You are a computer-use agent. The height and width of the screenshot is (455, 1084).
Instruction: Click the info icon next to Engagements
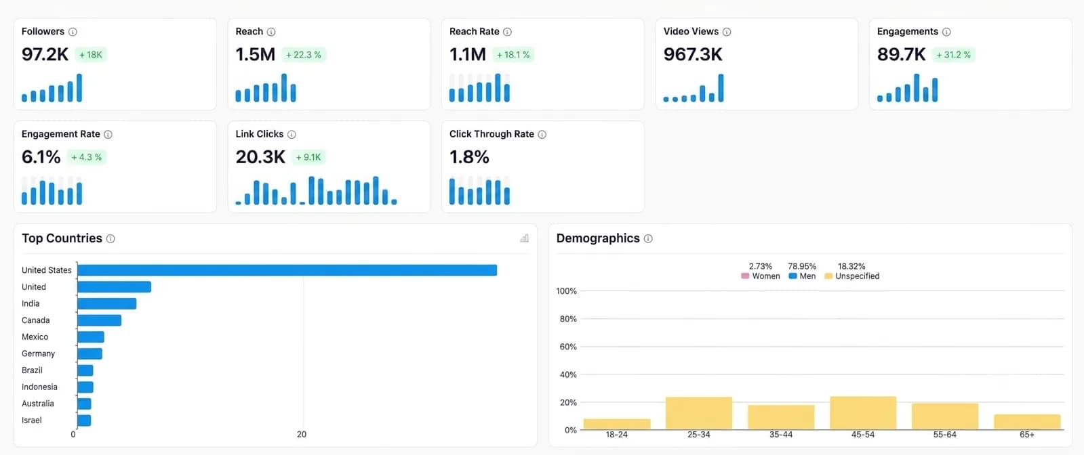pos(946,32)
